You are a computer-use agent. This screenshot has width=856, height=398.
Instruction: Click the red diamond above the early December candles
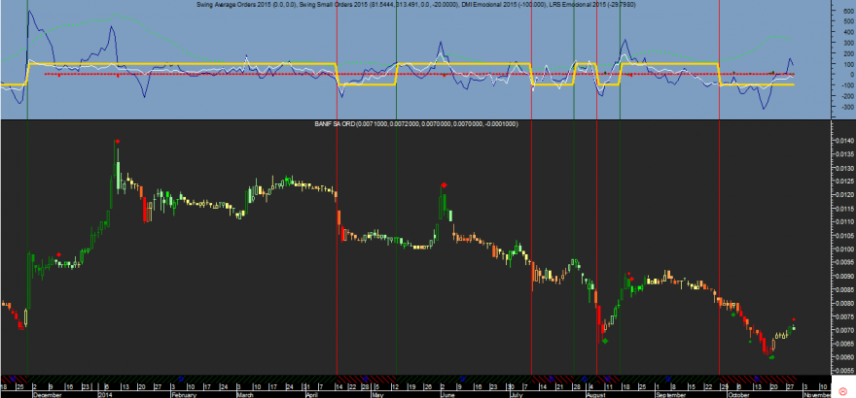tap(59, 254)
